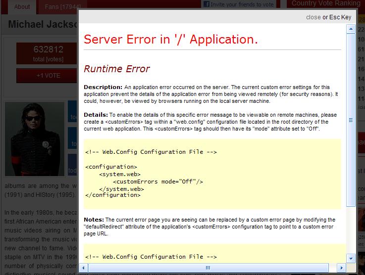Click the horizontal scroll left arrow
The image size is (365, 275).
[x=83, y=268]
